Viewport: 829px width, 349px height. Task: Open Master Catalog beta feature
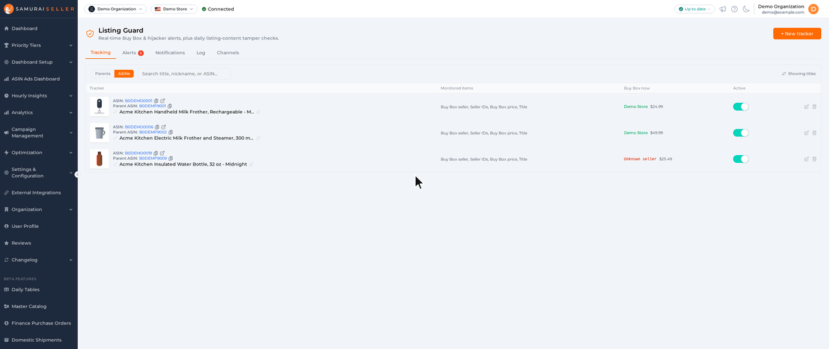39,306
